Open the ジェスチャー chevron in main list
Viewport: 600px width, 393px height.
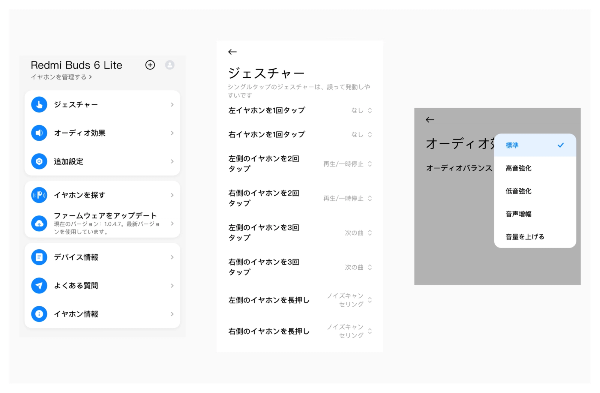pos(172,105)
